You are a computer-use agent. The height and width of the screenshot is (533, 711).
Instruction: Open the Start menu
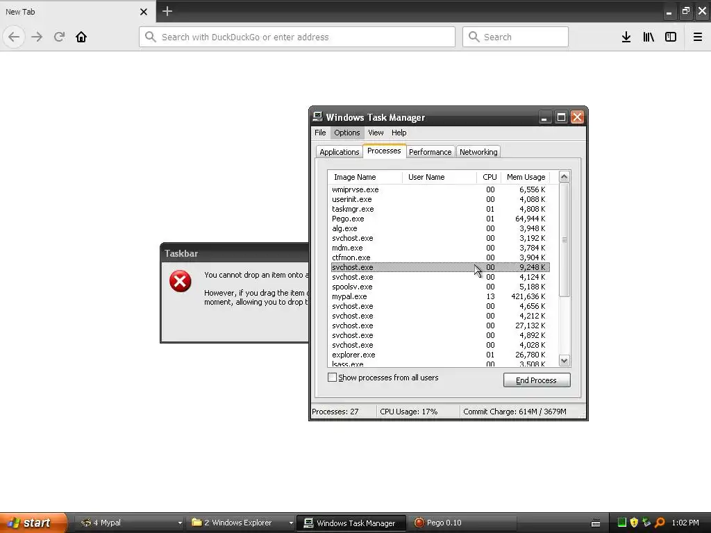point(33,523)
